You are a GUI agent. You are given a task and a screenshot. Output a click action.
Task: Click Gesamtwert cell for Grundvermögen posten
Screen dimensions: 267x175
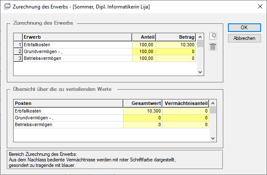tap(143, 118)
